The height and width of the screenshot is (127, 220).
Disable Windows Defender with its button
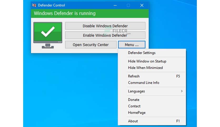(105, 26)
